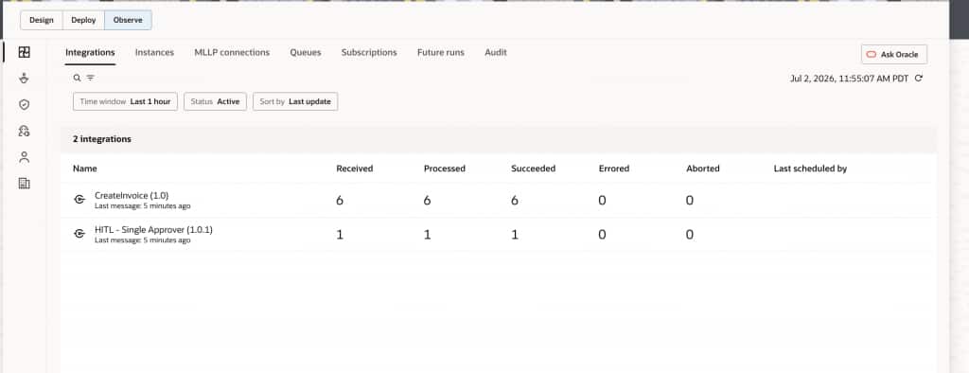Image resolution: width=969 pixels, height=373 pixels.
Task: Click the Aborted column header
Action: [703, 169]
